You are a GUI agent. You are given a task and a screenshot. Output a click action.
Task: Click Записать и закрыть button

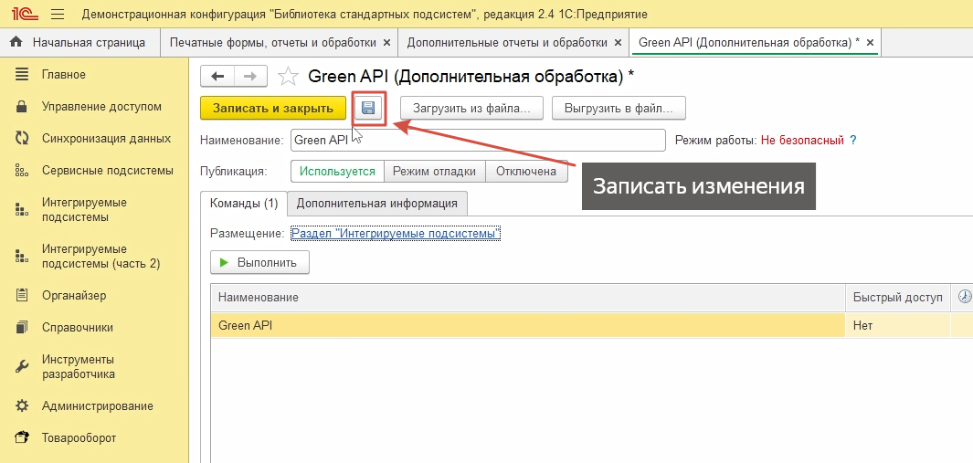point(272,108)
